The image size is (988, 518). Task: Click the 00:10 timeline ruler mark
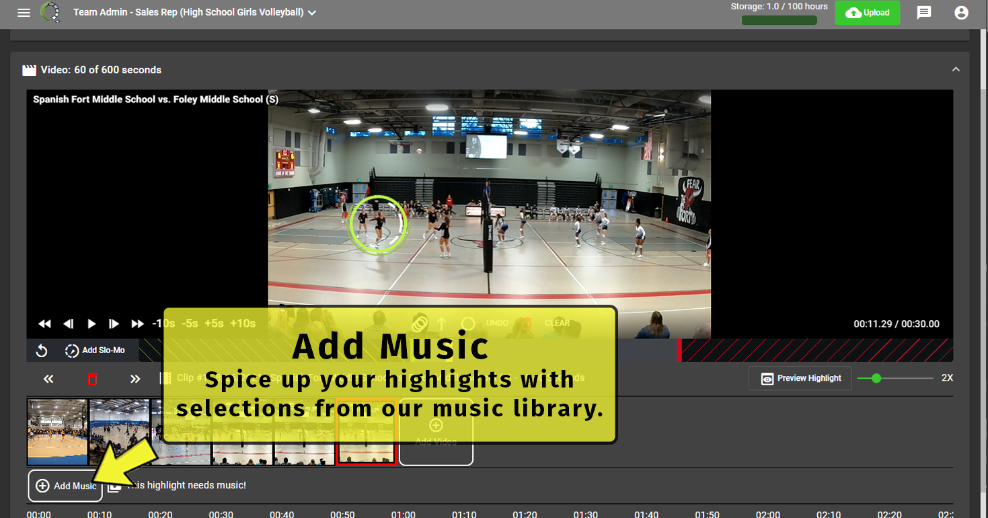(x=100, y=514)
